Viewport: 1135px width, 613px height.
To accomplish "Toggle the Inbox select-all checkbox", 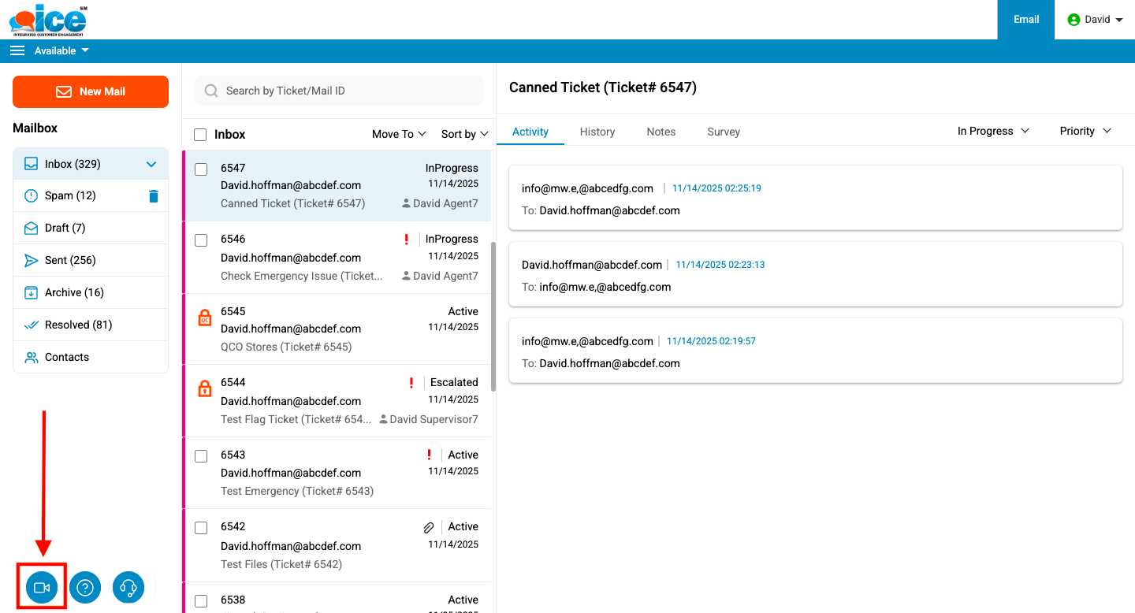I will click(x=200, y=135).
